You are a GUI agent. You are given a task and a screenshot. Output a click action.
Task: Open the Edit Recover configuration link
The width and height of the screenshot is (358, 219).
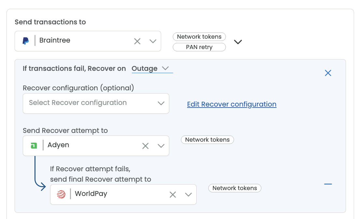click(x=232, y=104)
